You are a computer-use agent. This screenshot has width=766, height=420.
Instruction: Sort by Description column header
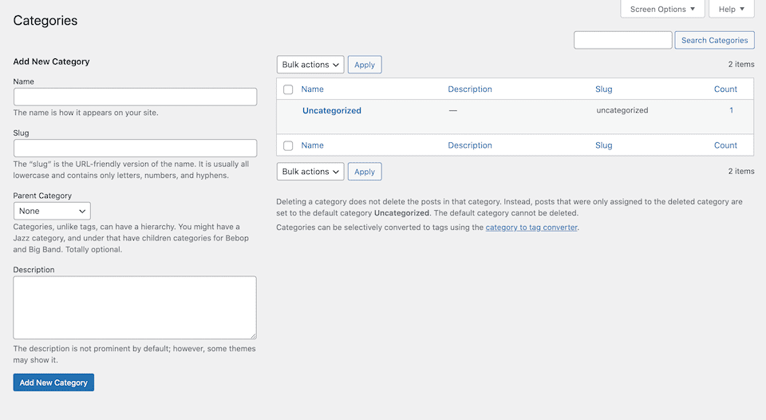pyautogui.click(x=470, y=89)
